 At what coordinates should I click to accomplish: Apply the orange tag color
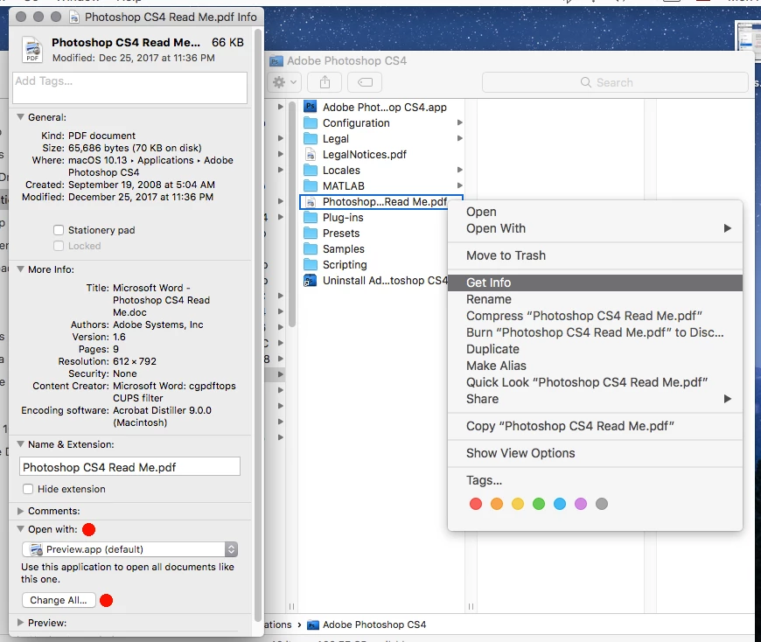pos(497,504)
